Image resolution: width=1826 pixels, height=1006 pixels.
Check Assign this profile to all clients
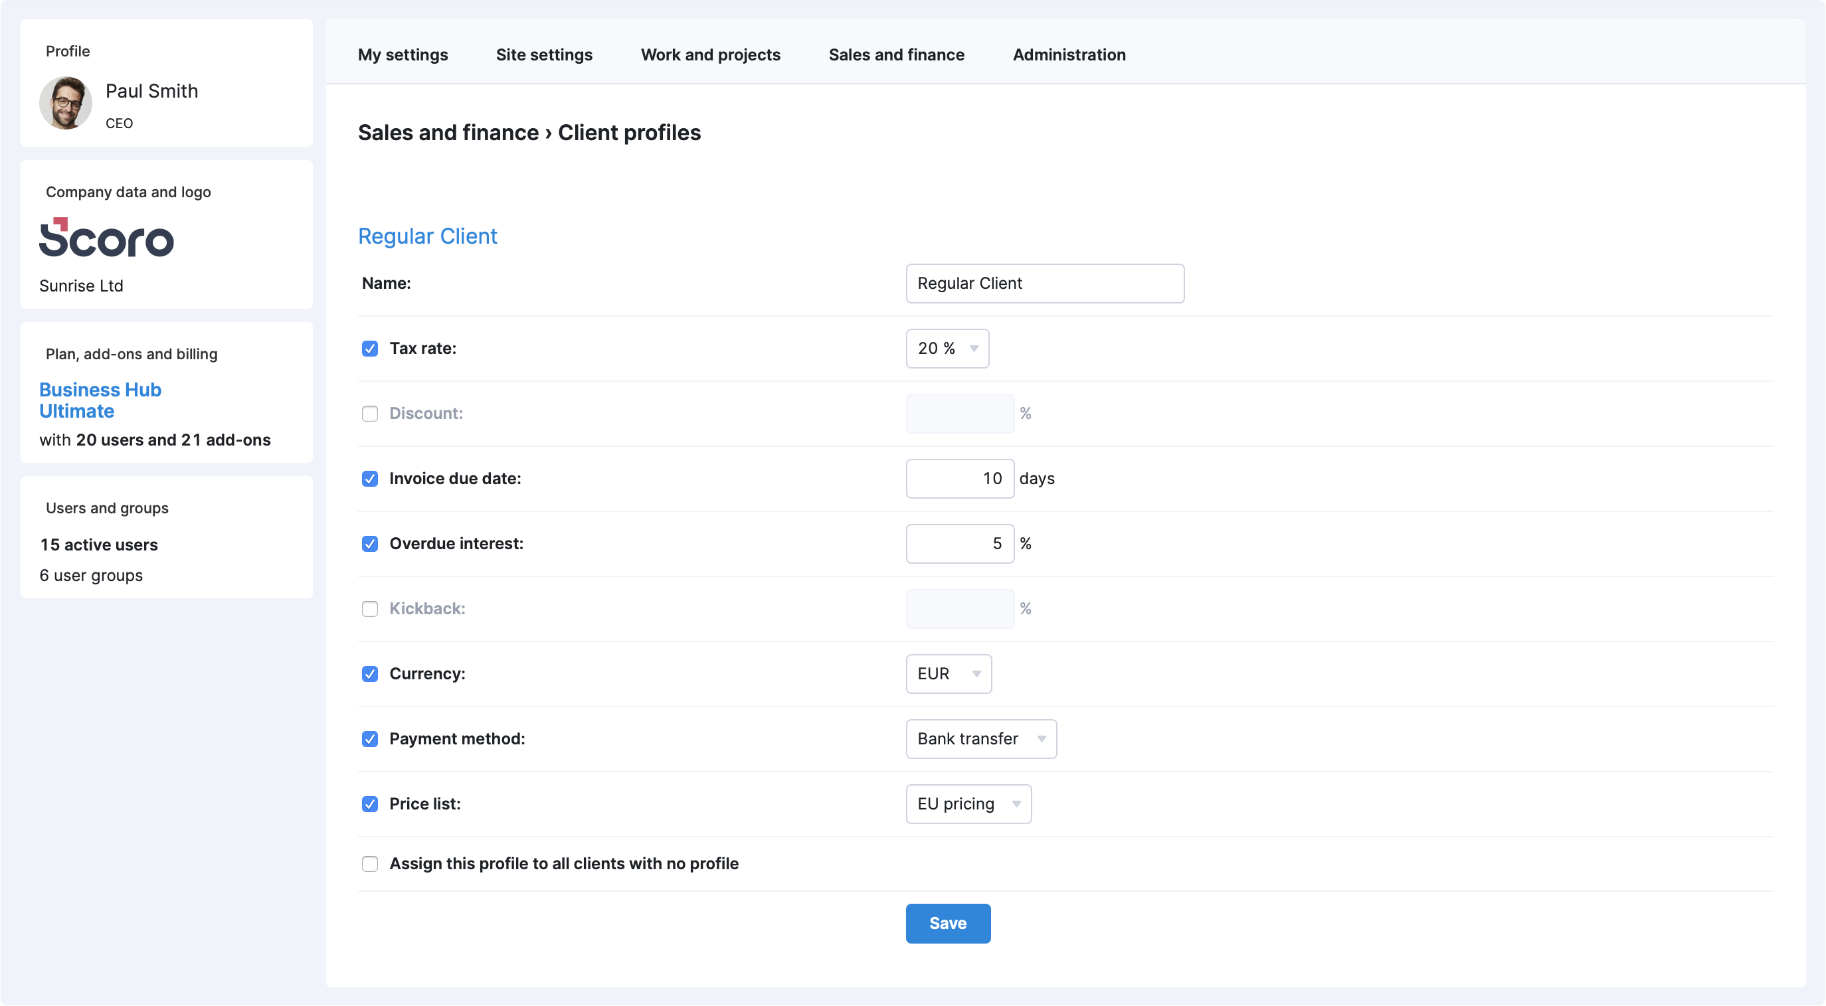[x=370, y=865]
